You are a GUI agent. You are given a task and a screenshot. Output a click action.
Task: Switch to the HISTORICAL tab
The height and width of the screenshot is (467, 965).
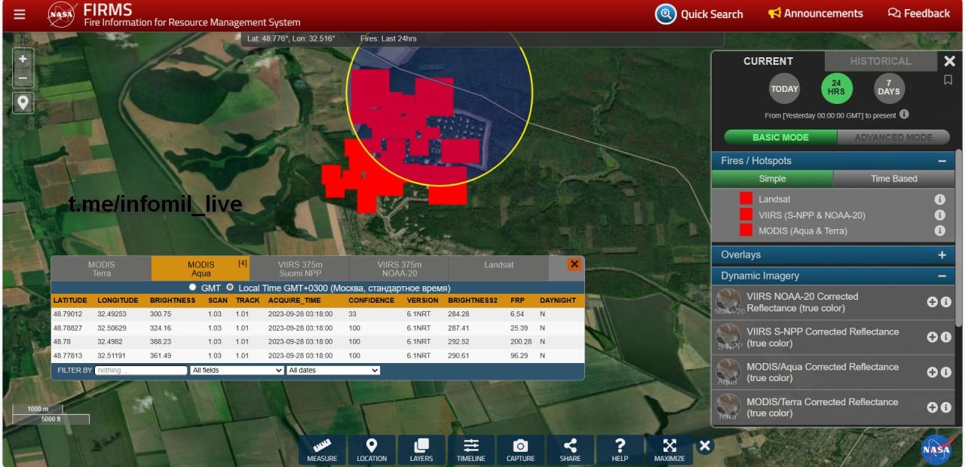880,61
